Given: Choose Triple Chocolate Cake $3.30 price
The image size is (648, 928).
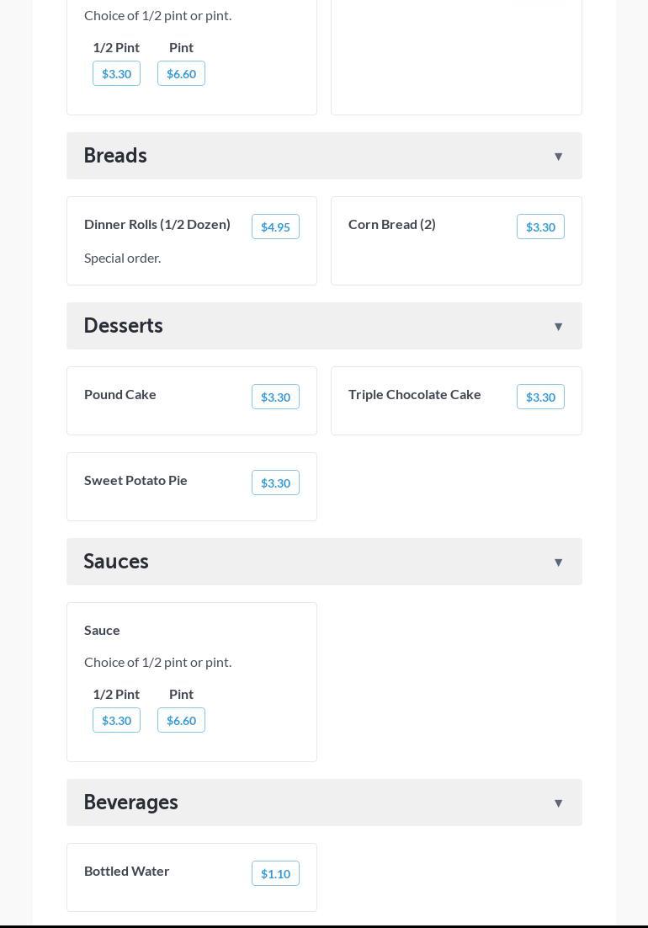Looking at the screenshot, I should [x=540, y=397].
